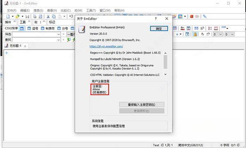Open the 搜索(S) menu
The height and width of the screenshot is (148, 246).
click(38, 11)
